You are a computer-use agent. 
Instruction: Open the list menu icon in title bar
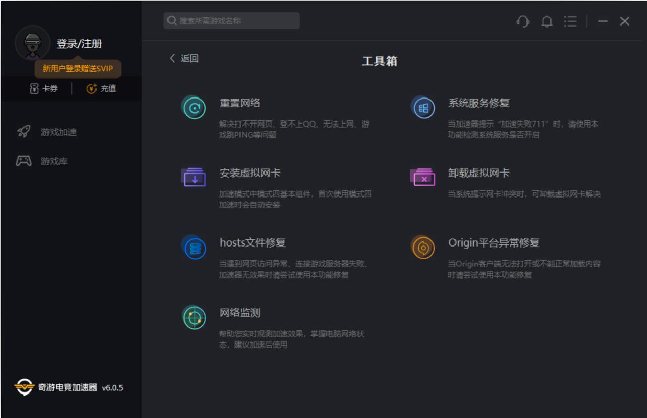(x=570, y=21)
